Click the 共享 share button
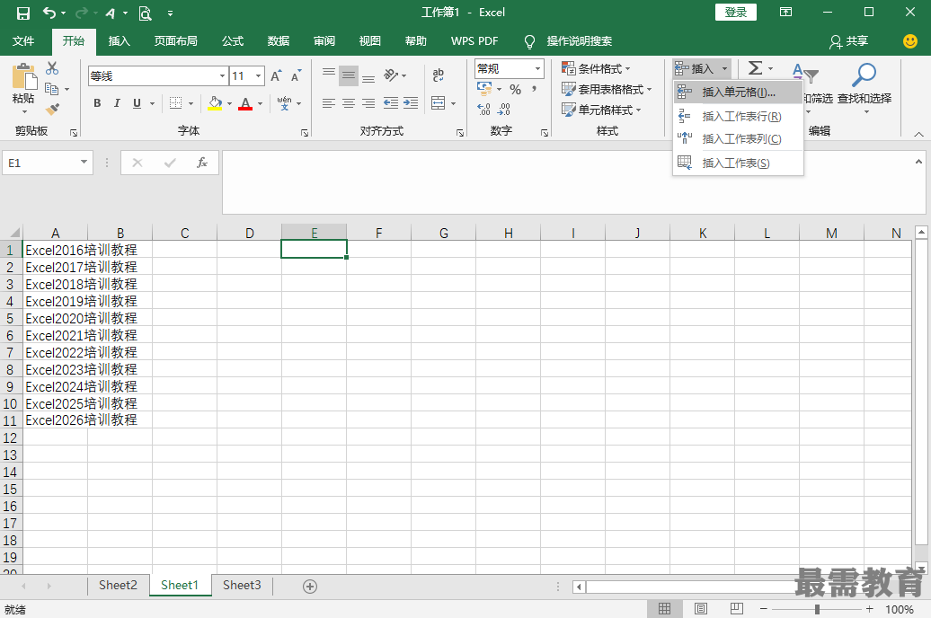 point(849,41)
